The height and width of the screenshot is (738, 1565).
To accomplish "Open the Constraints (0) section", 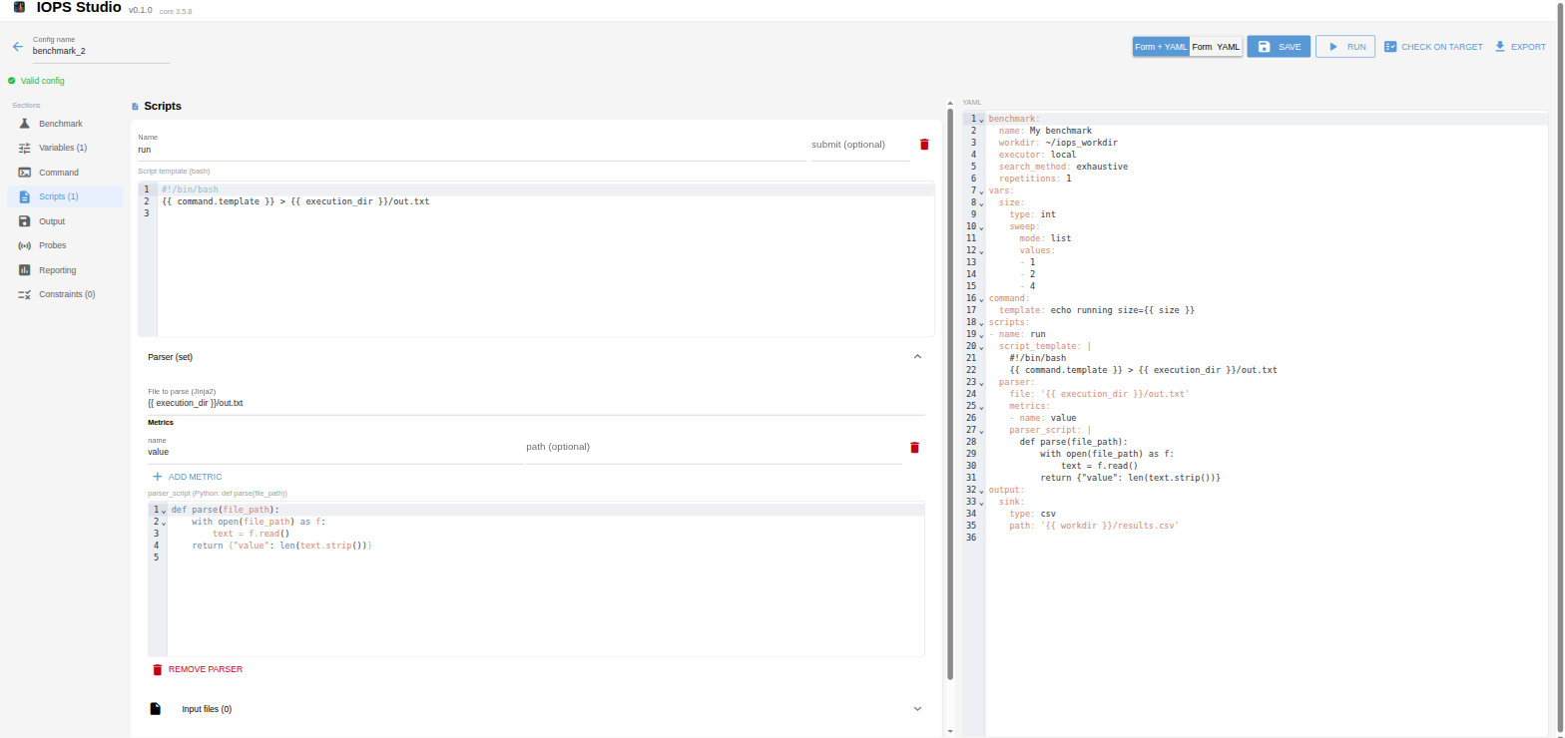I will (x=66, y=294).
